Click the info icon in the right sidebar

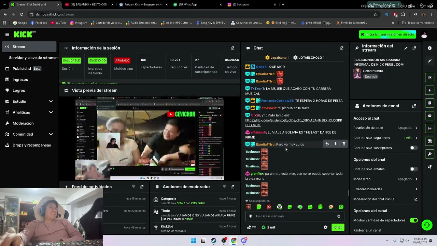[x=429, y=48]
